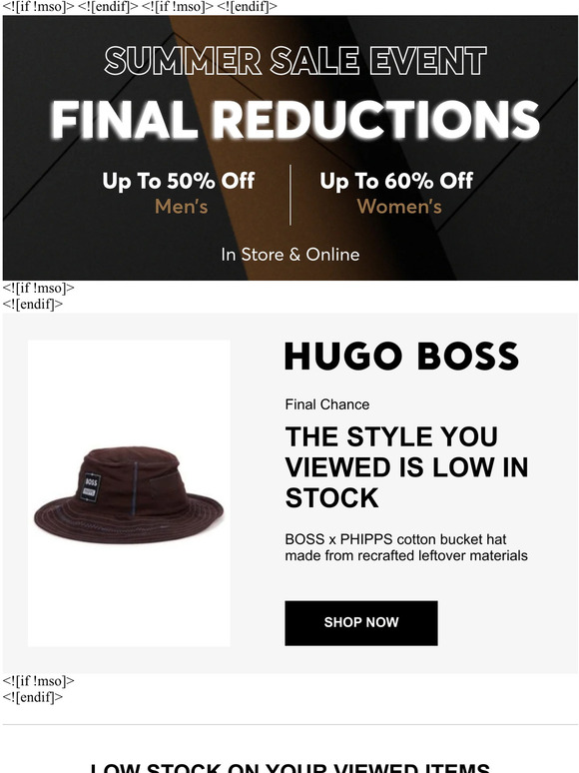Click the BOSS patch label on hat
The width and height of the screenshot is (579, 773).
coord(90,487)
